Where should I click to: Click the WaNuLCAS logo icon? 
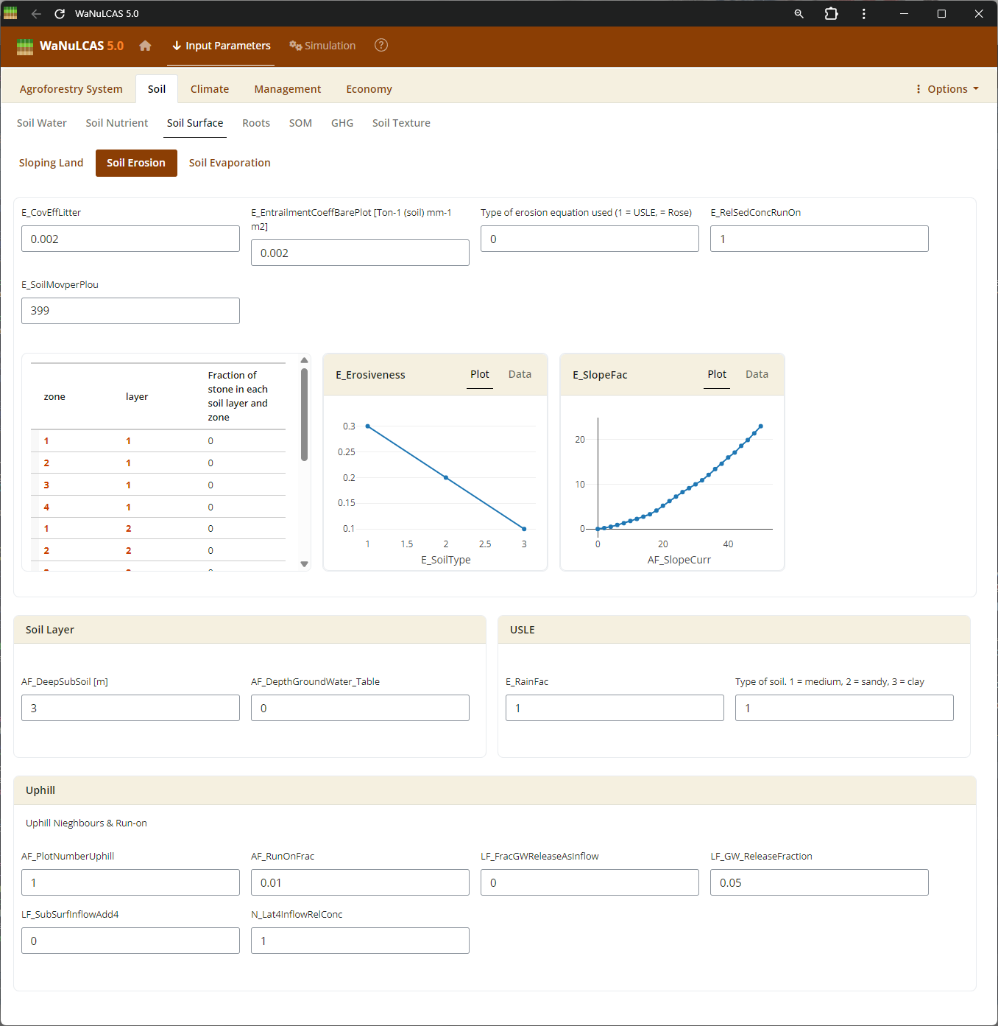pos(25,46)
